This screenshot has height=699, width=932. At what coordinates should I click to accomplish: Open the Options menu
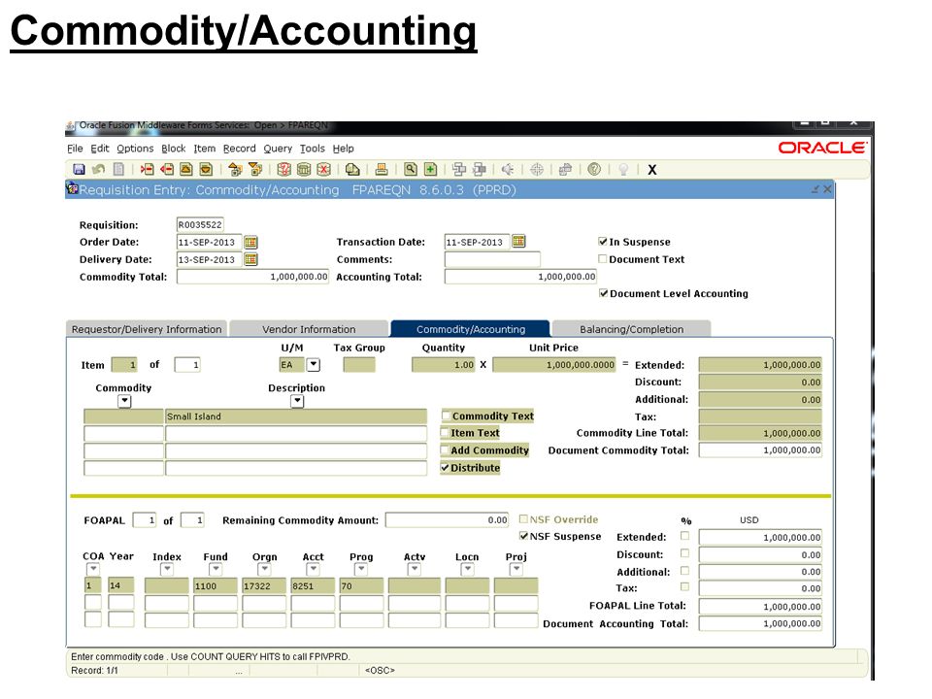[x=135, y=149]
